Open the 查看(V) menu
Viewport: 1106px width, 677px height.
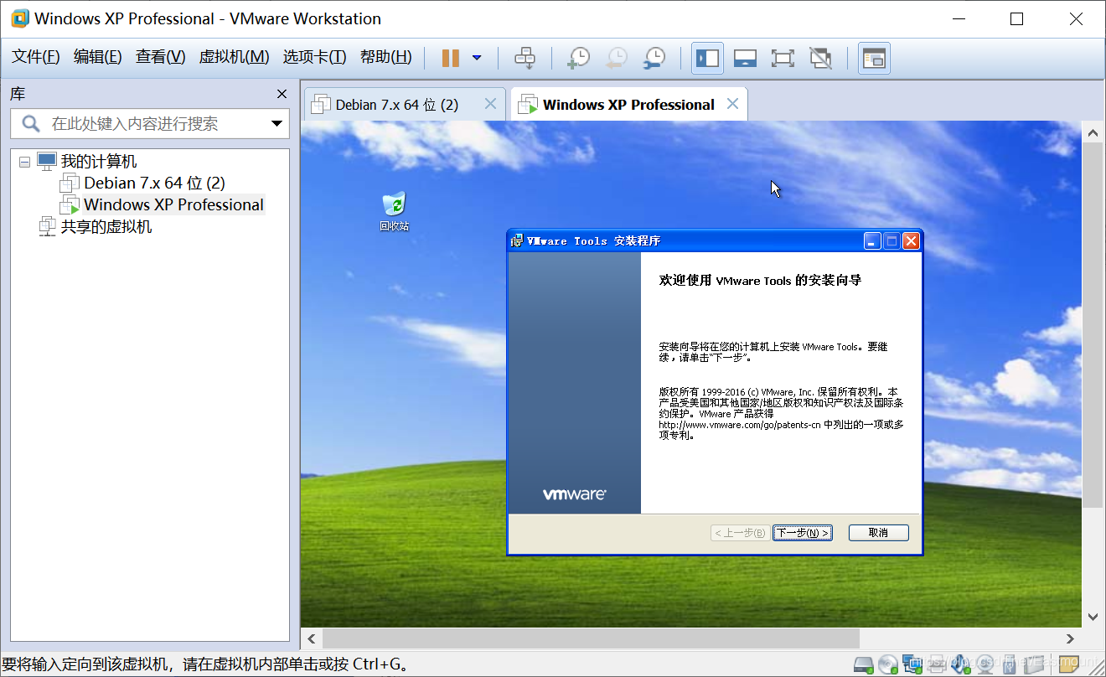(161, 57)
